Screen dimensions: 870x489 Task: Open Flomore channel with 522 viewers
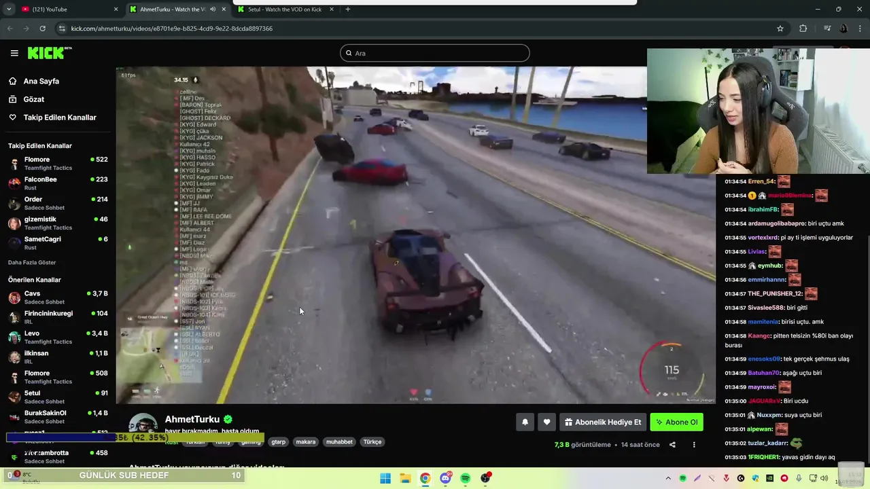[x=58, y=164]
